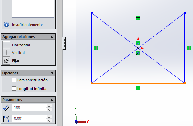Collapse the Agregar relaciones section
The width and height of the screenshot is (193, 126).
[x=52, y=37]
